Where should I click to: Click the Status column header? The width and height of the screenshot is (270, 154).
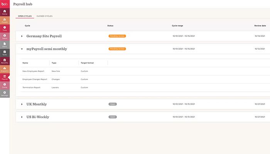[x=110, y=26]
